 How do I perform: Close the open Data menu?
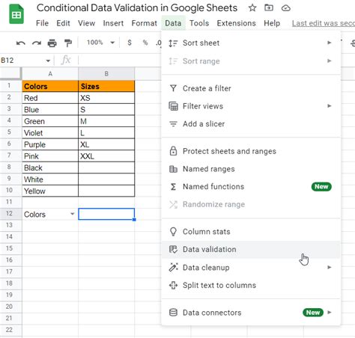pos(173,23)
